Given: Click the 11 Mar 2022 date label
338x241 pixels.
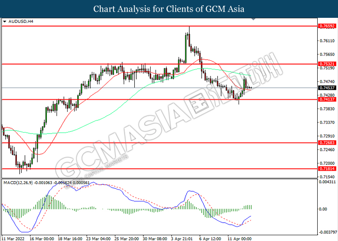Looking at the screenshot, I should click(14, 239).
